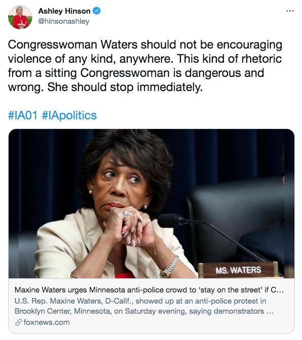The width and height of the screenshot is (302, 340).
Task: Click the Maxine Waters article preview image
Action: pyautogui.click(x=152, y=203)
